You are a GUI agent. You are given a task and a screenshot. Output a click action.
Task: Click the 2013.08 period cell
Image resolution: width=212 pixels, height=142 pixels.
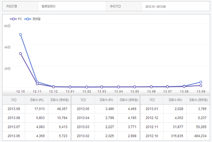(14, 118)
